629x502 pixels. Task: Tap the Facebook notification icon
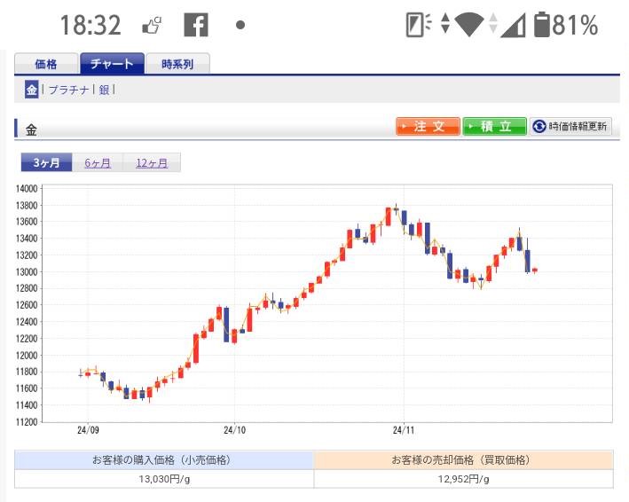point(195,26)
